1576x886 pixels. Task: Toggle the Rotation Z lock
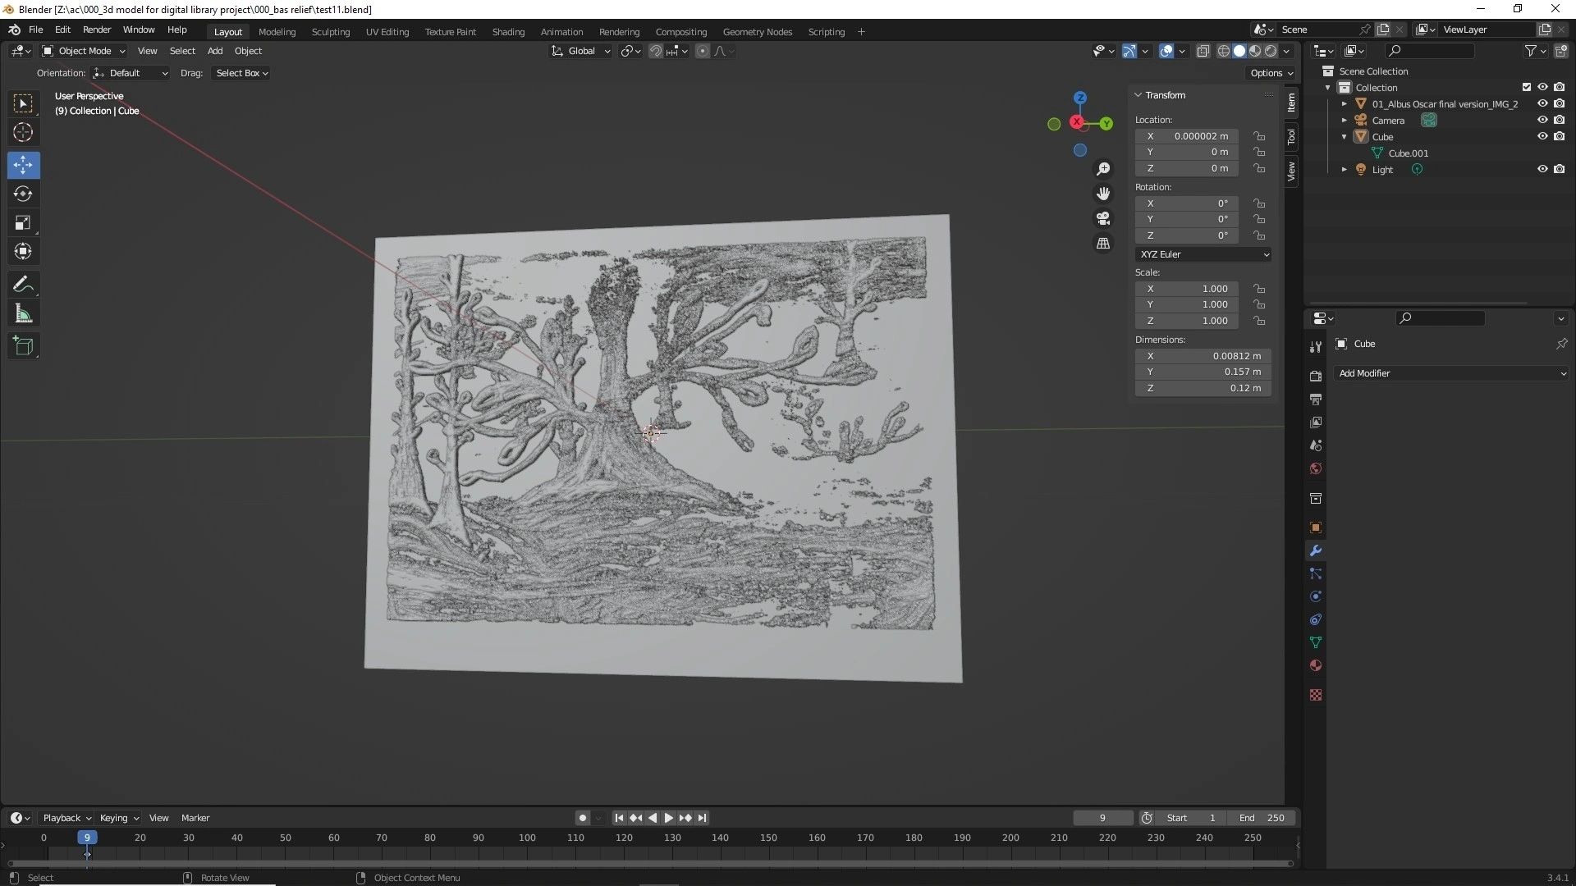tap(1258, 235)
